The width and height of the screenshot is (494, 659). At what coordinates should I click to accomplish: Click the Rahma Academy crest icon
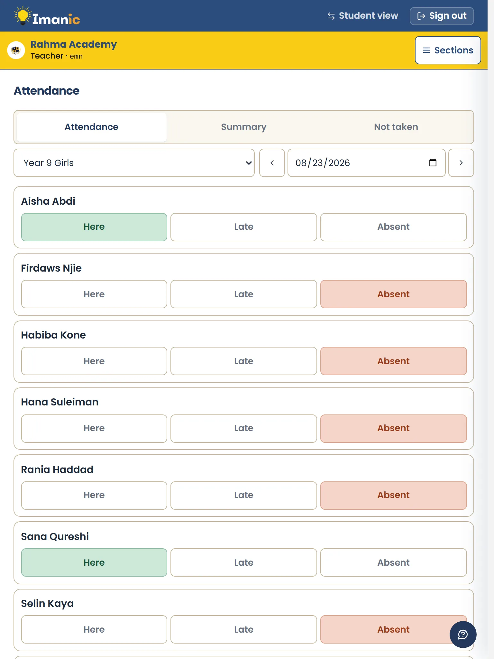16,50
